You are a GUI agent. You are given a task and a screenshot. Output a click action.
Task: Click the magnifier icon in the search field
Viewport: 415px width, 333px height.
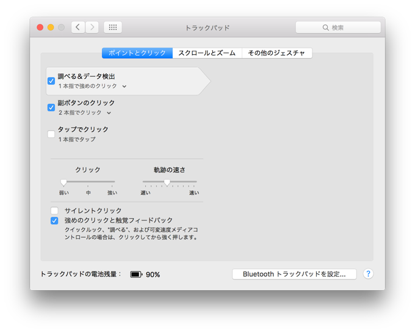[x=325, y=27]
